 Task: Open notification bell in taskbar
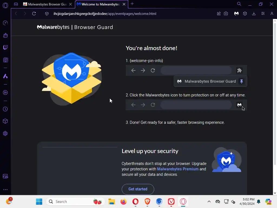click(259, 201)
